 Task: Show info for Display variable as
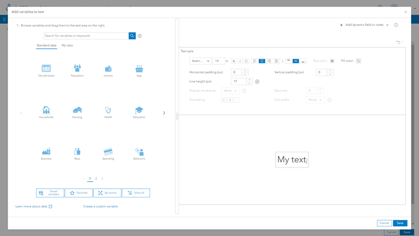coord(244,91)
